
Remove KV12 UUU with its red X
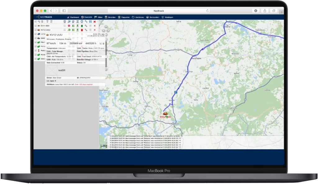pos(94,30)
